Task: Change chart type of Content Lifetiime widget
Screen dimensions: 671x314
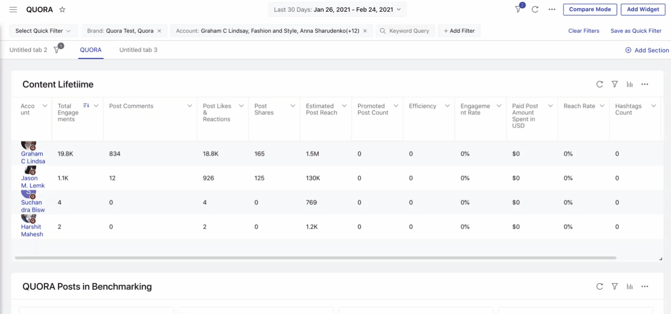Action: pos(630,84)
